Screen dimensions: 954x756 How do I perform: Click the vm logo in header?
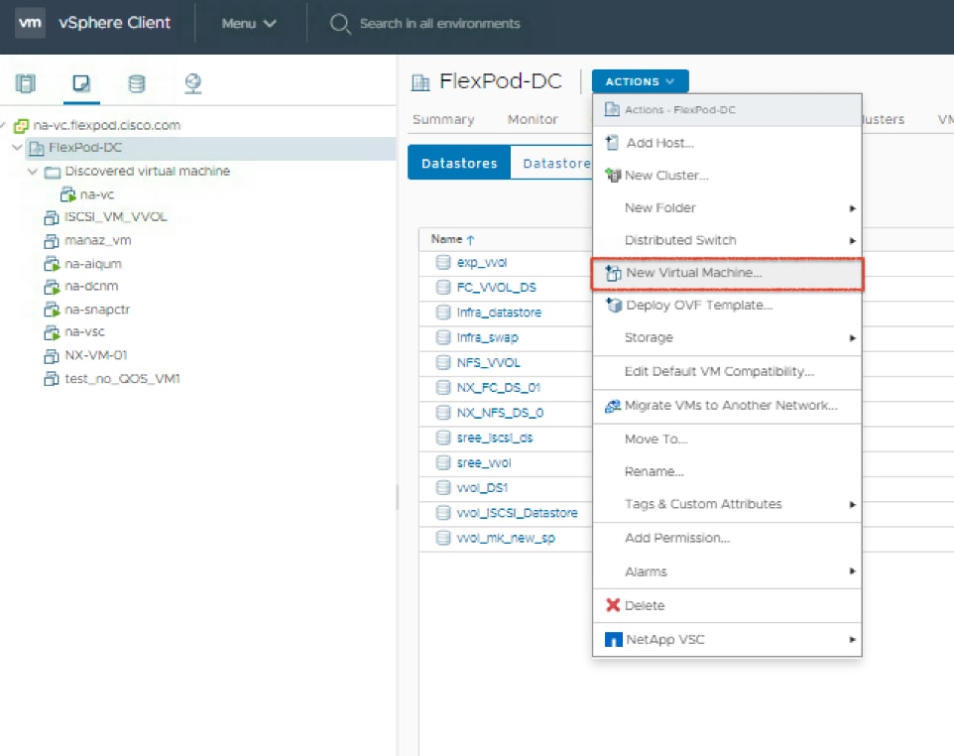click(30, 23)
